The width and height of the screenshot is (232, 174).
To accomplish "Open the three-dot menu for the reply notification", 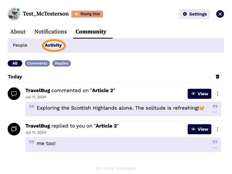I will coord(217,129).
